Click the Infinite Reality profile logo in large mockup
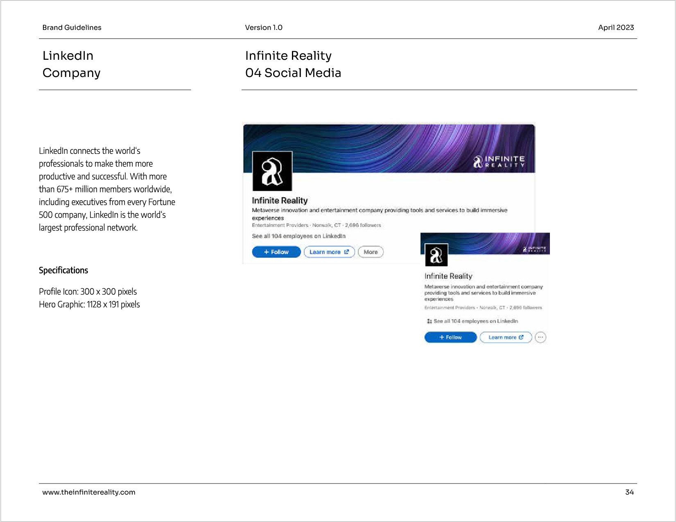 tap(272, 171)
